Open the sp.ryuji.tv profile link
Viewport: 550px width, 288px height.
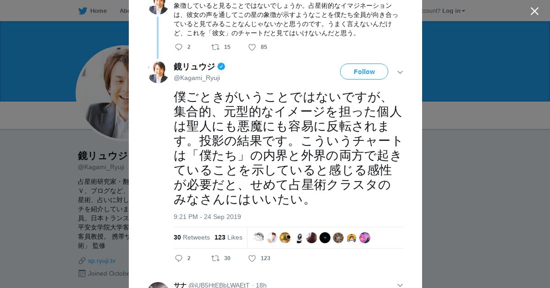click(102, 261)
